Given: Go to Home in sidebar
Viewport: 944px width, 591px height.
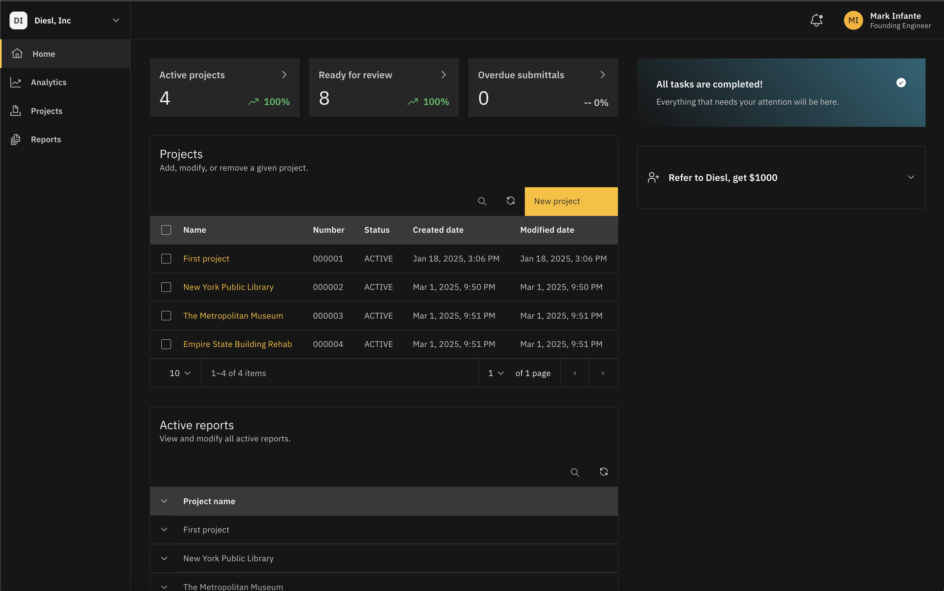Looking at the screenshot, I should (66, 53).
